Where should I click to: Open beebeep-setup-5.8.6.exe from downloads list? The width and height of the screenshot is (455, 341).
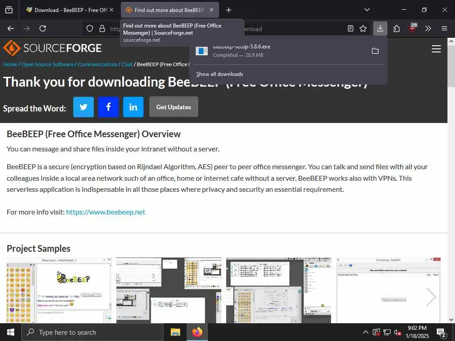(x=279, y=51)
